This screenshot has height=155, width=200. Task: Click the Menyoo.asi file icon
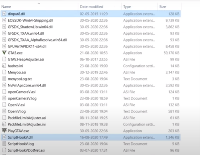coord(4,72)
